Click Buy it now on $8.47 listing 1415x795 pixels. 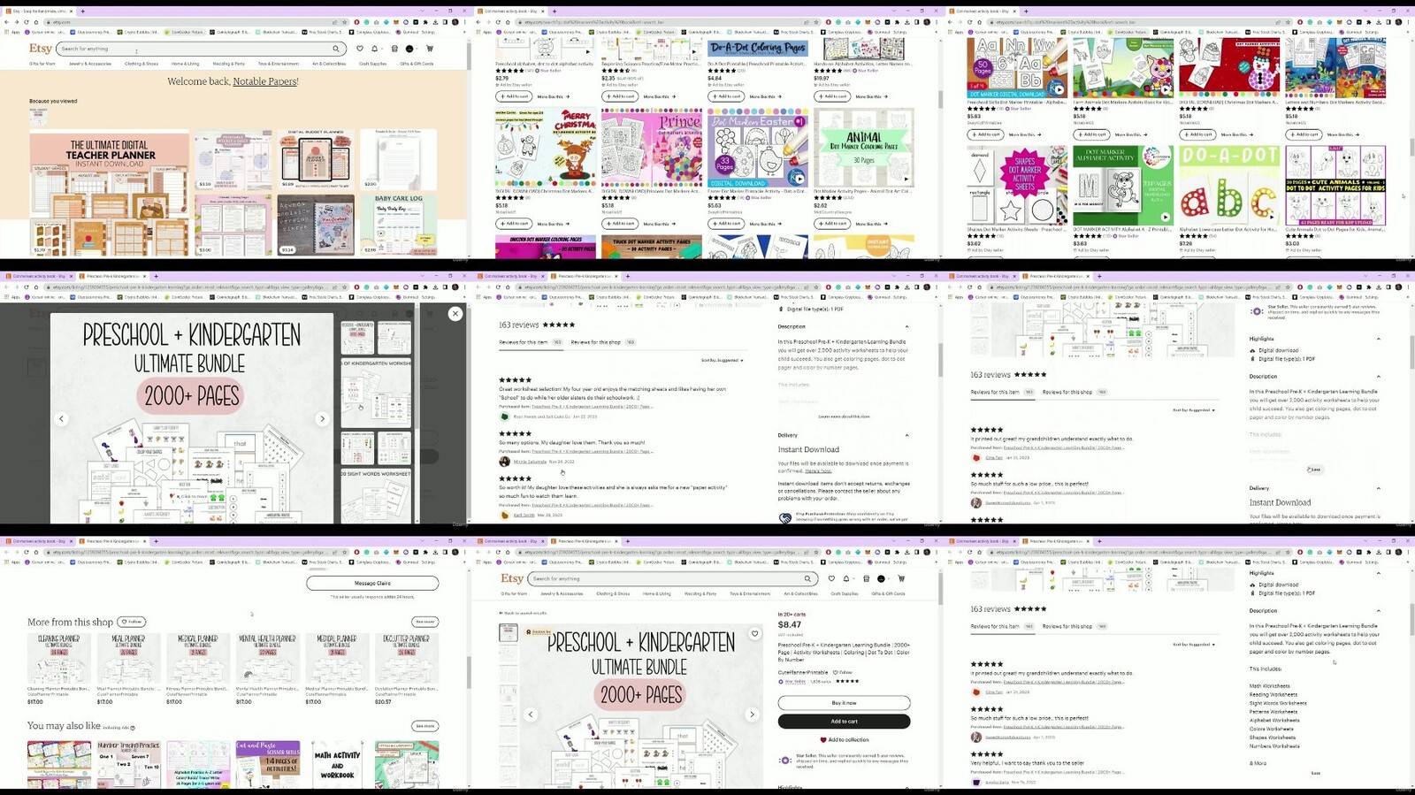tap(844, 703)
